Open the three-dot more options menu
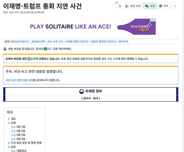184x152 pixels. pos(175,6)
